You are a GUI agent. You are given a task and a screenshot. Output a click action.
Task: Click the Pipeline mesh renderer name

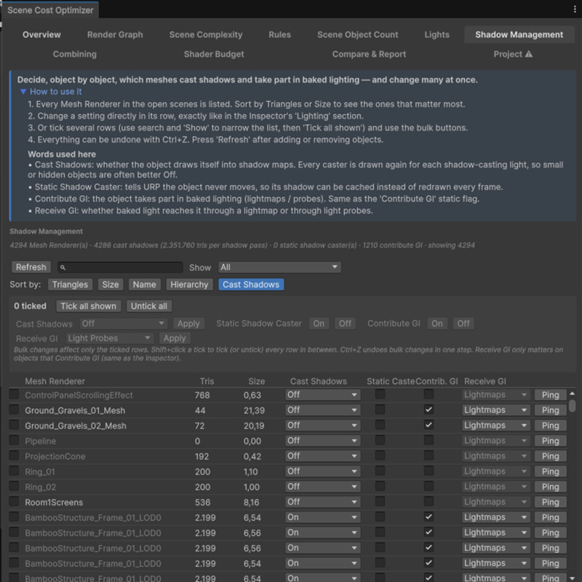pyautogui.click(x=41, y=442)
